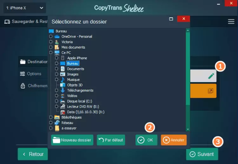Screen dimensions: 238x164
Task: Click the OneDrive cloud icon
Action: 57,36
